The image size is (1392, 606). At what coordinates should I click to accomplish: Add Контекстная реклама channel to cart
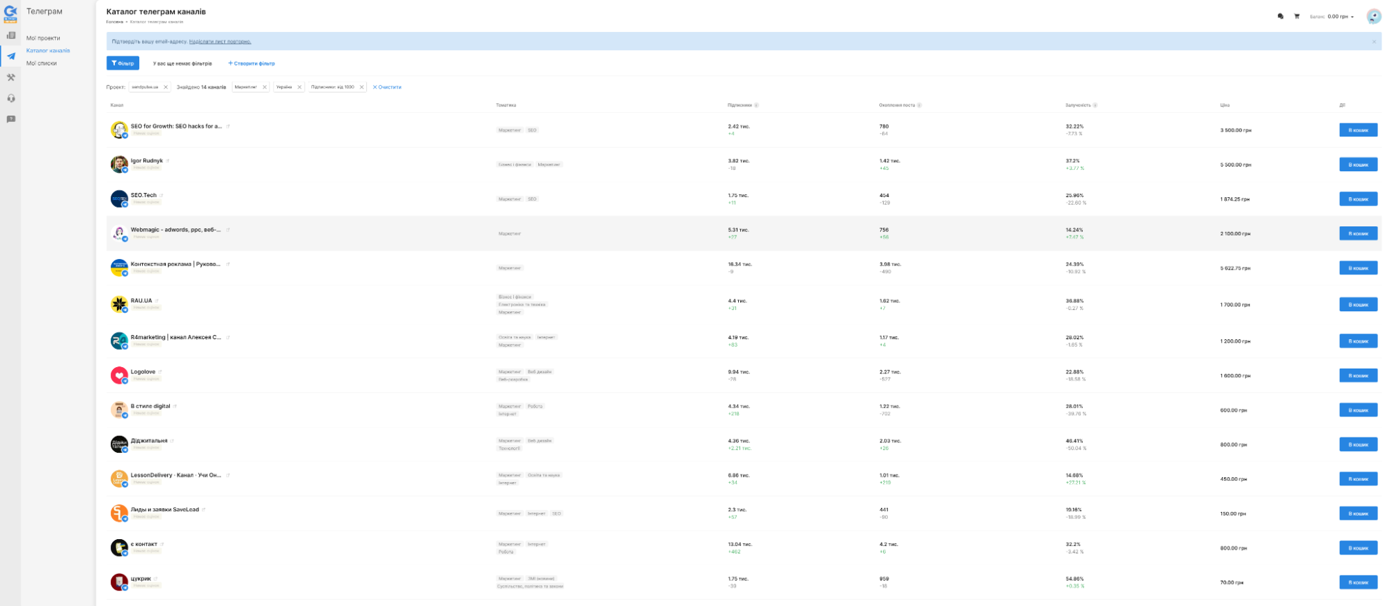point(1358,268)
